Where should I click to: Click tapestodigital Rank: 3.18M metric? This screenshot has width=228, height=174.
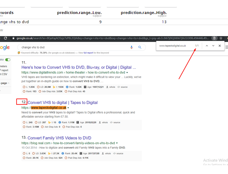click(x=31, y=127)
